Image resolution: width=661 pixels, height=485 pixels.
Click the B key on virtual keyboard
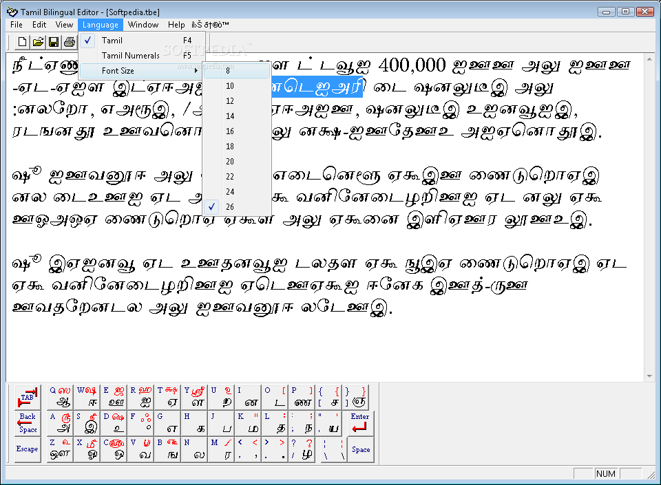point(168,449)
